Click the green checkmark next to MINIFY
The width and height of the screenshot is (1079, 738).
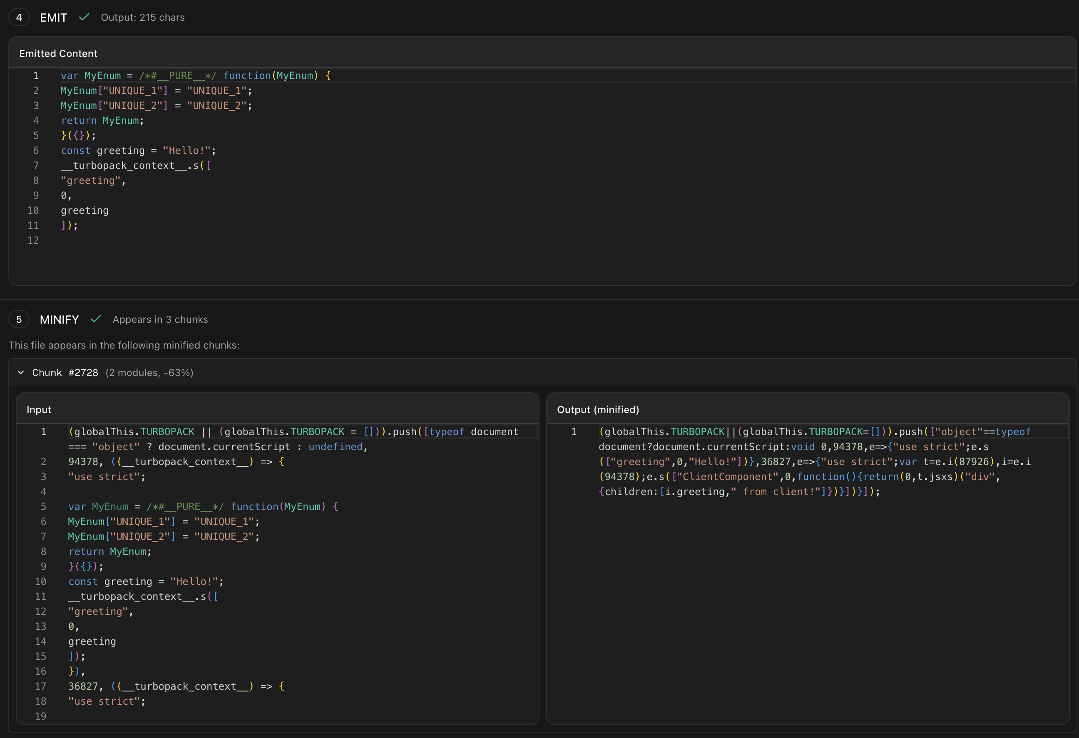(96, 319)
